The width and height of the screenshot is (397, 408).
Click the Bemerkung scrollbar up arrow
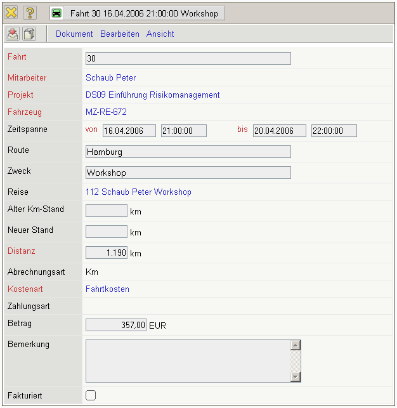tap(296, 345)
